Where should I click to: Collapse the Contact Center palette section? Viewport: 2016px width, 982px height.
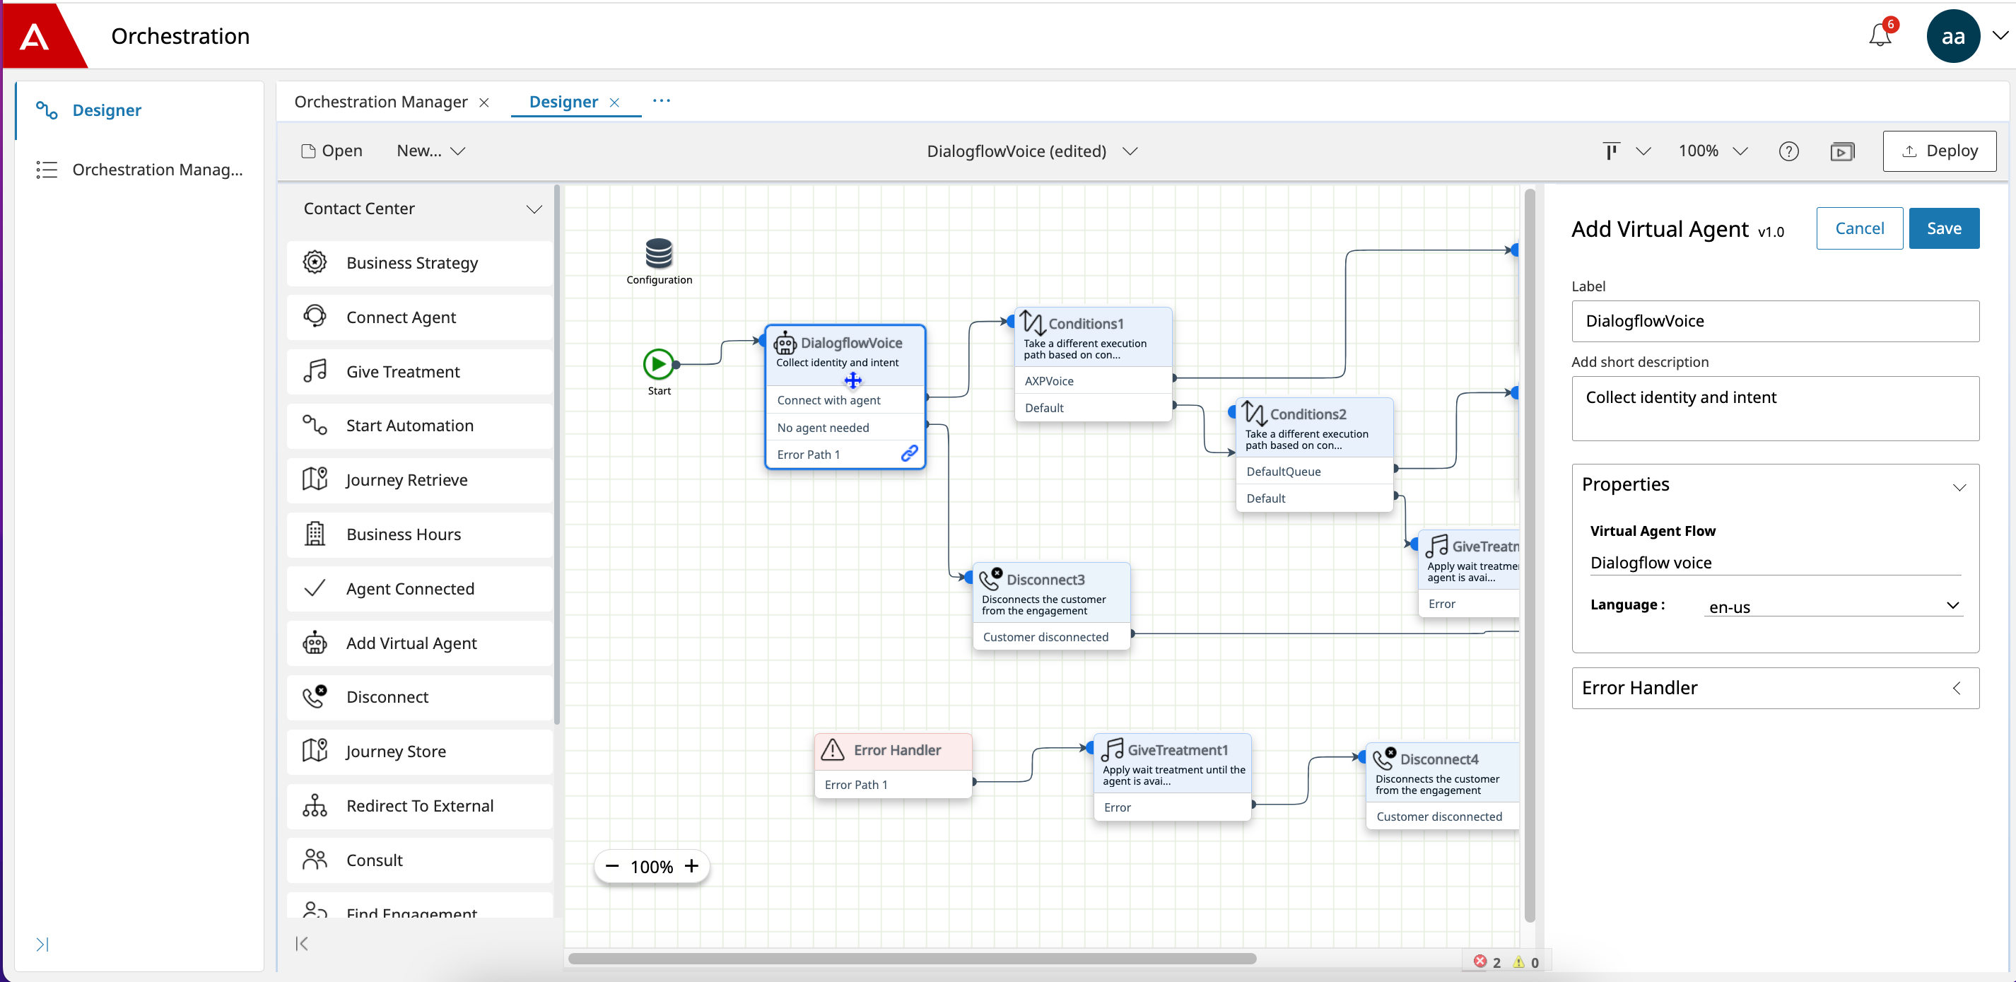click(x=534, y=210)
